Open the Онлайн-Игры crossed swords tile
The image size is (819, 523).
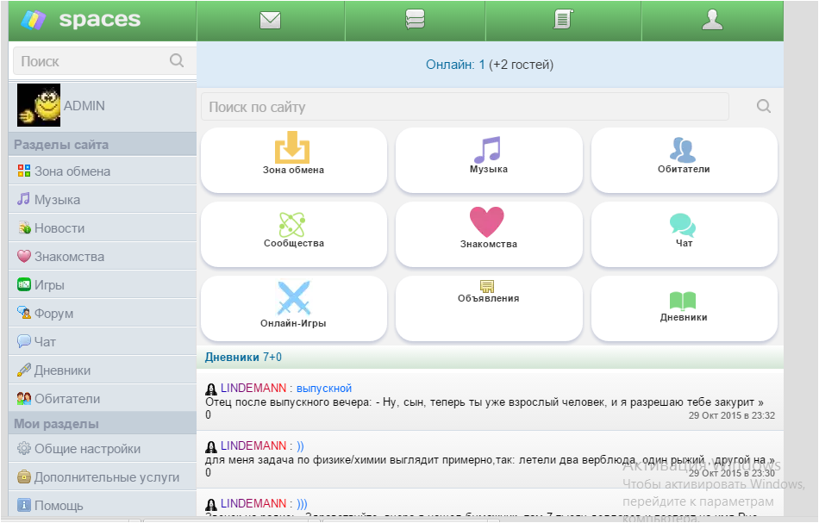[x=293, y=308]
